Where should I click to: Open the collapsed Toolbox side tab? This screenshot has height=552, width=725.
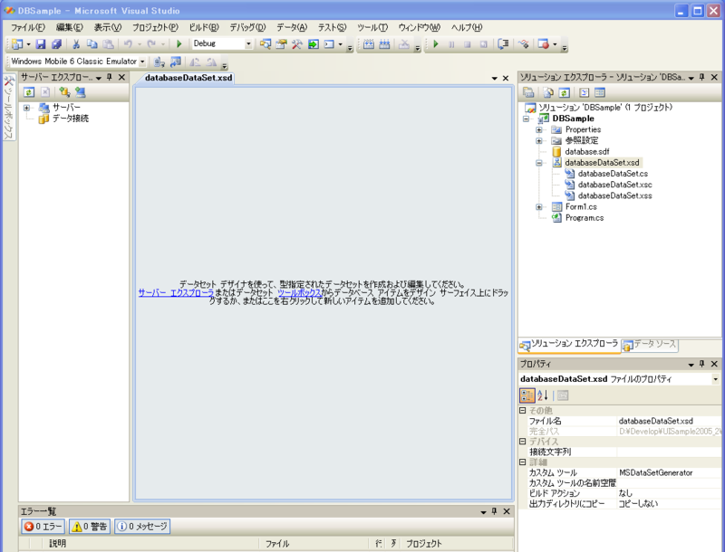click(x=9, y=107)
